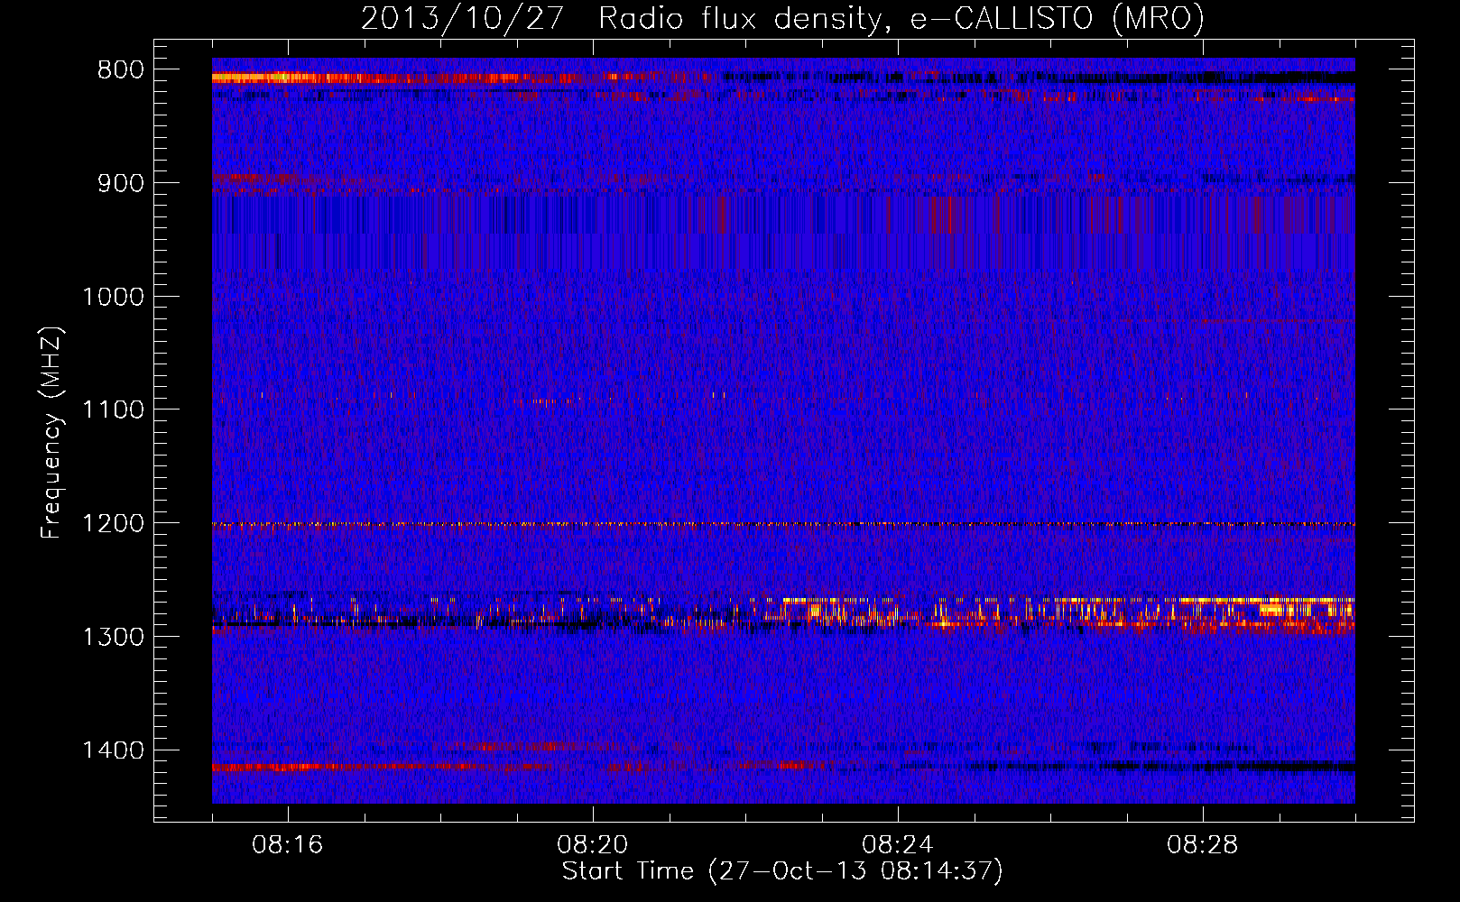Click the 1300 frequency tick label
Viewport: 1460px width, 902px height.
(113, 638)
